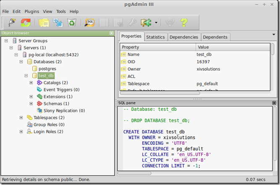Click the View data grid toolbar icon
This screenshot has width=280, height=185.
pos(104,23)
